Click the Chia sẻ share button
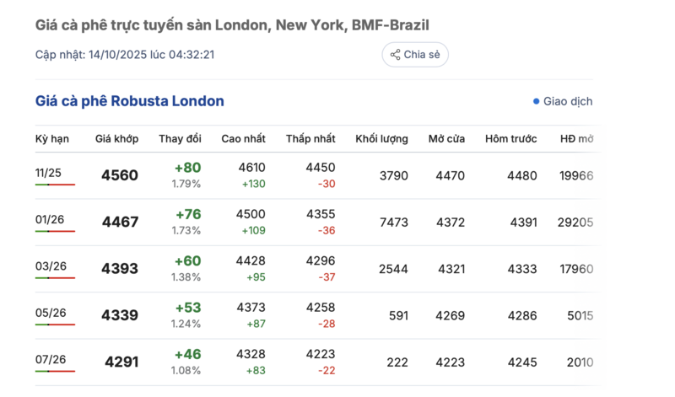Screen dimensions: 675x397 pos(415,55)
